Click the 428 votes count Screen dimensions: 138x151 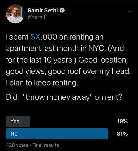(x=17, y=145)
